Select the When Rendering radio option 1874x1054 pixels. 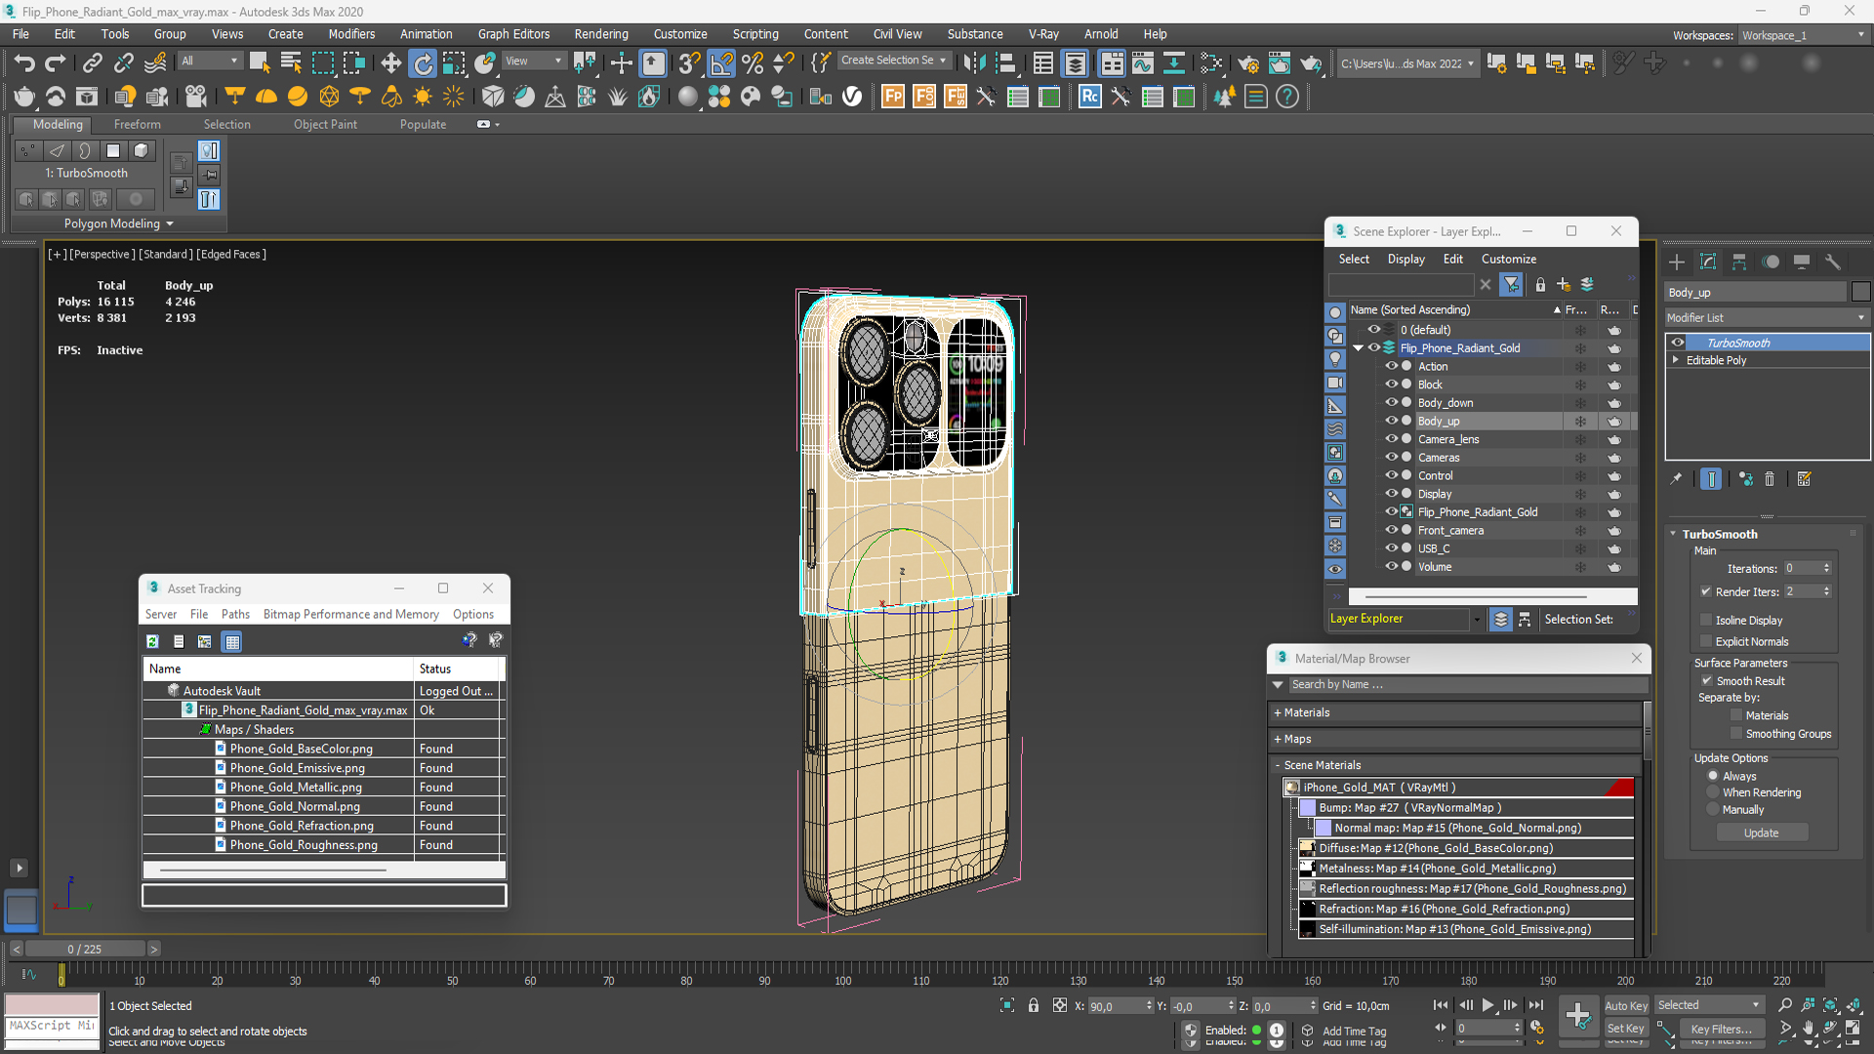[x=1713, y=792]
